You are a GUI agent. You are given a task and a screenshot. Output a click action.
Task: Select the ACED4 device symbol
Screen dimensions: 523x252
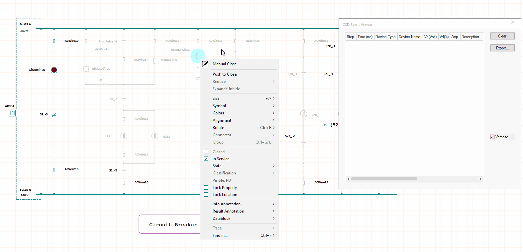pyautogui.click(x=12, y=113)
